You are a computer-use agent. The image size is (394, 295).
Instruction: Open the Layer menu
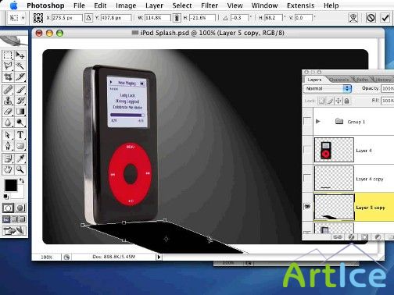[154, 5]
